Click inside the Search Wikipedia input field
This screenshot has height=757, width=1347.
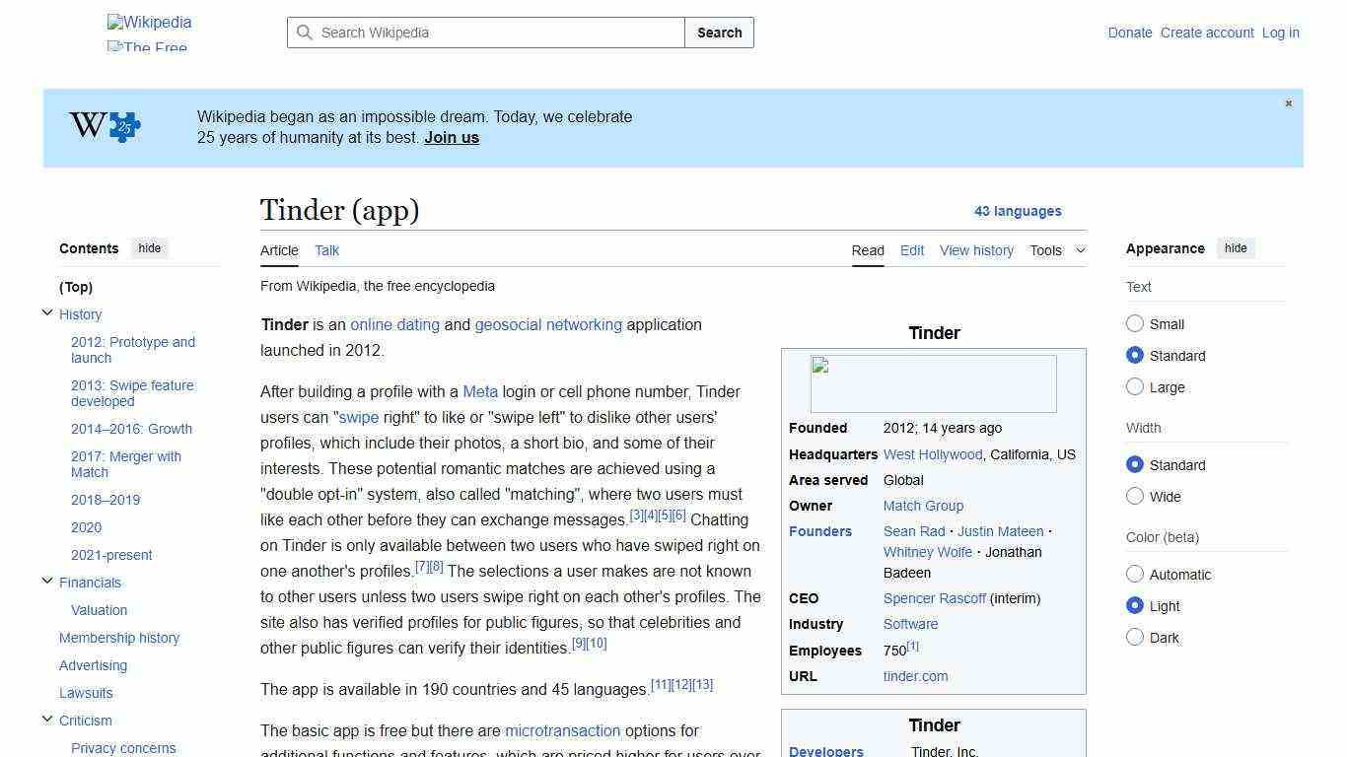pos(483,33)
